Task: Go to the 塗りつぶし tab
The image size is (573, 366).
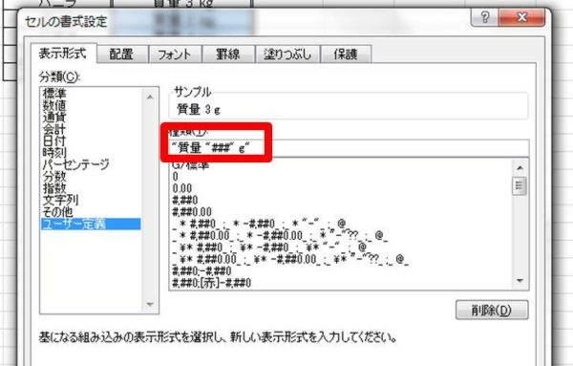Action: [x=287, y=54]
